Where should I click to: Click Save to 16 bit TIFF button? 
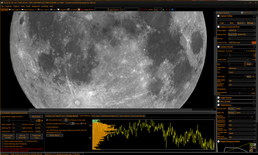coord(22,136)
